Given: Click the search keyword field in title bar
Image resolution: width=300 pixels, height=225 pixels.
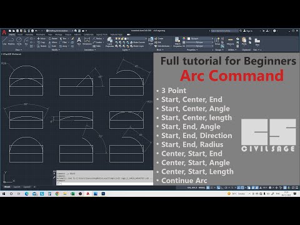Looking at the screenshot, I should [224, 31].
